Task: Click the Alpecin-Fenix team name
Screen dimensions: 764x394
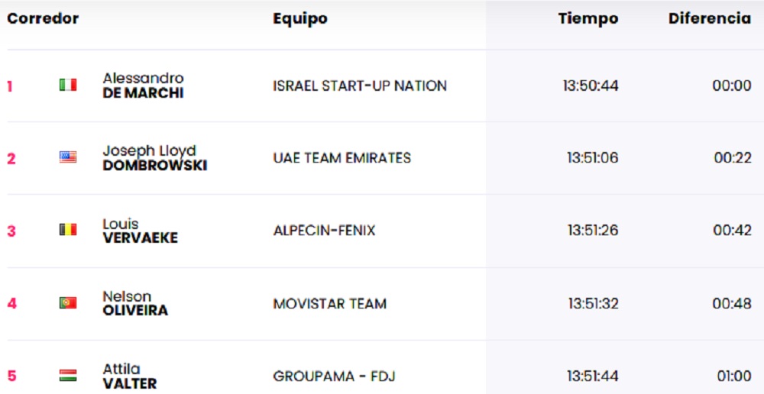Action: [x=324, y=231]
